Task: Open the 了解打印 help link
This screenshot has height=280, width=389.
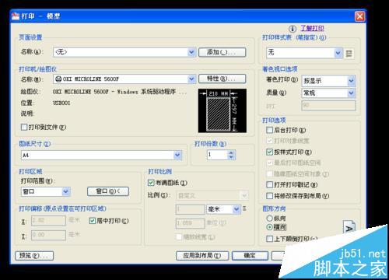Action: point(312,28)
